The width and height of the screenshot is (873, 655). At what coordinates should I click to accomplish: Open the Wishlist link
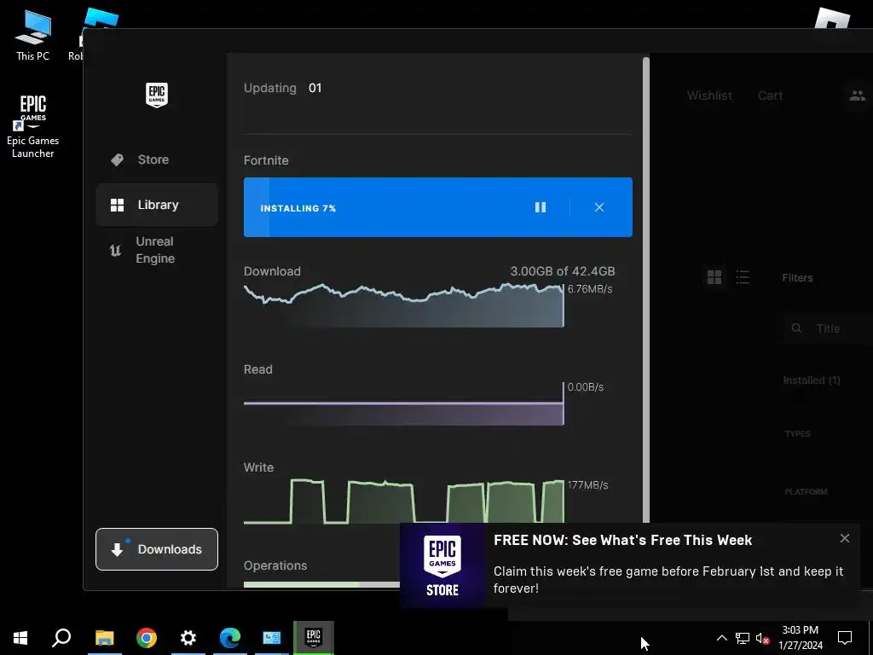(x=709, y=96)
